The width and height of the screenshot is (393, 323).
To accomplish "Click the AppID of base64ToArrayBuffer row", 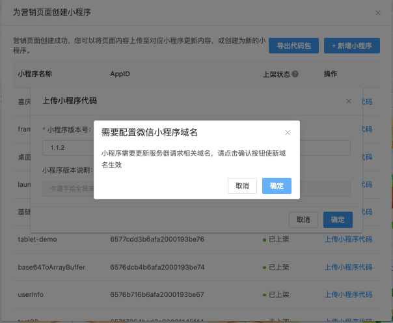I will pyautogui.click(x=157, y=267).
